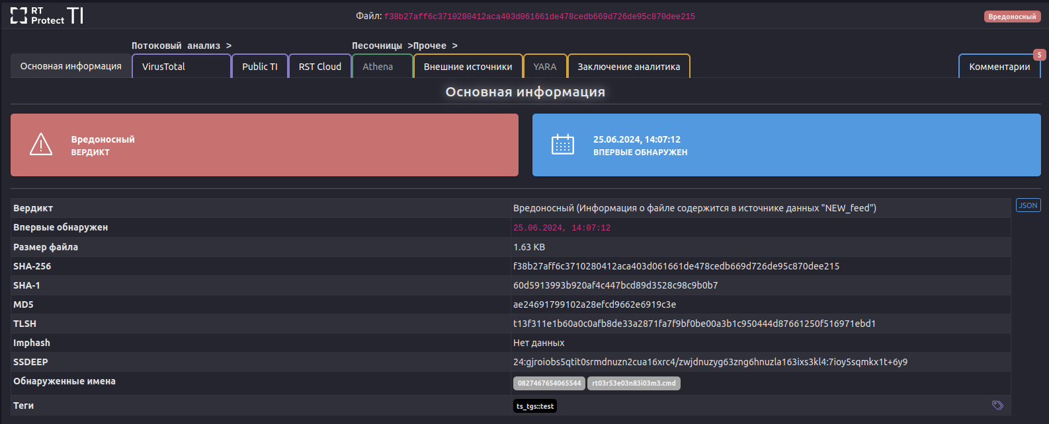The image size is (1049, 424).
Task: Click the ts_tgs::test tag chip
Action: 535,406
